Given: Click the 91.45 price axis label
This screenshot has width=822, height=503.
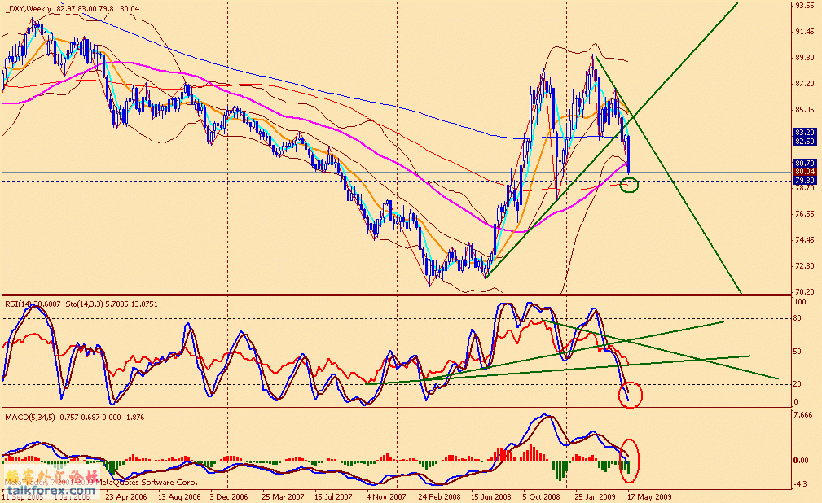Looking at the screenshot, I should coord(805,32).
